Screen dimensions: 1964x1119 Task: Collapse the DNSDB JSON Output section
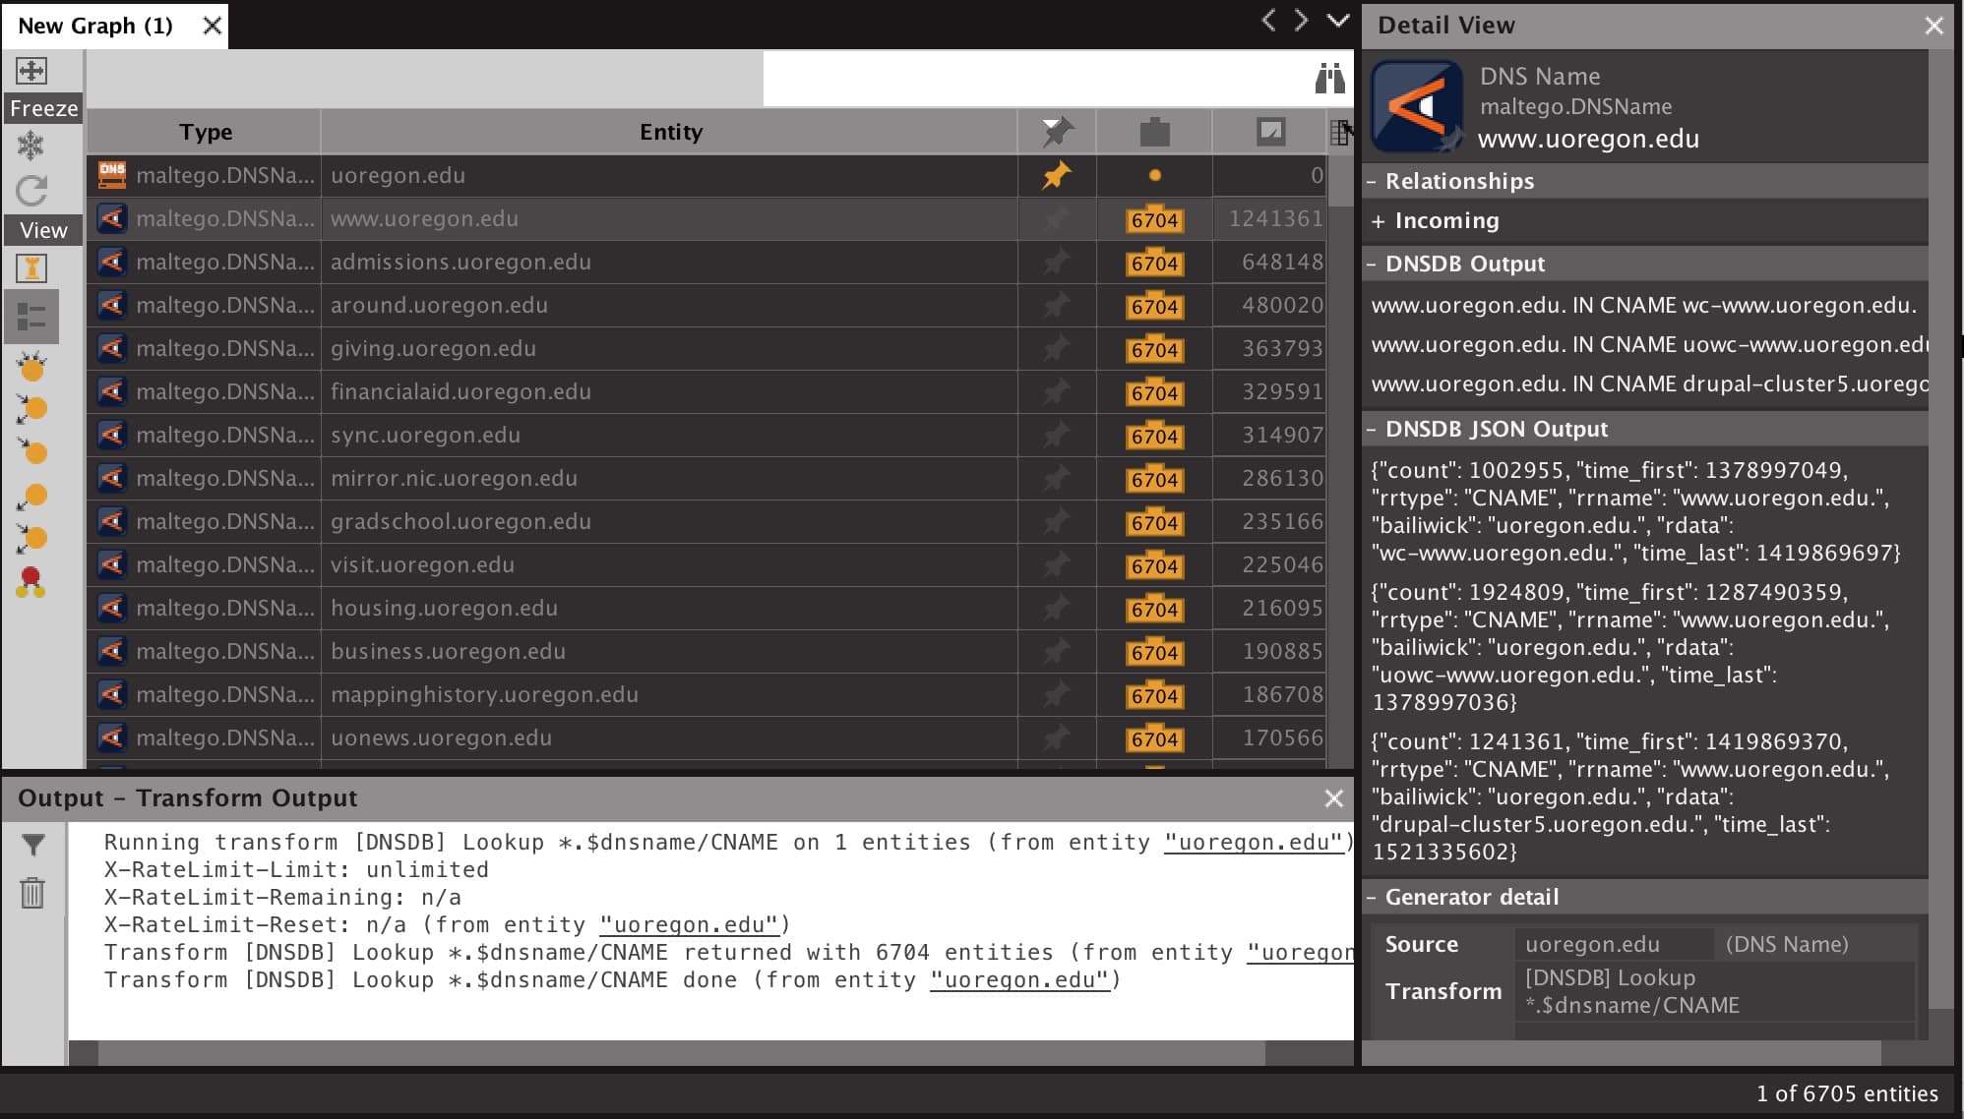coord(1372,430)
